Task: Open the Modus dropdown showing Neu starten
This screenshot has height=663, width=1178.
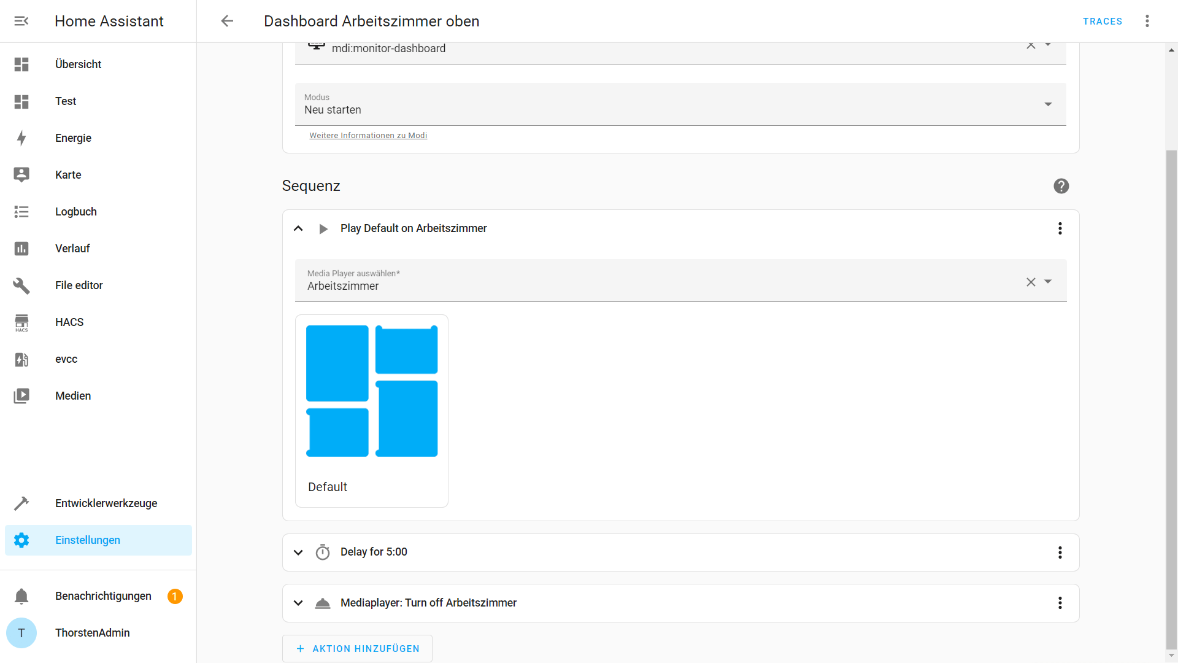Action: tap(1048, 104)
